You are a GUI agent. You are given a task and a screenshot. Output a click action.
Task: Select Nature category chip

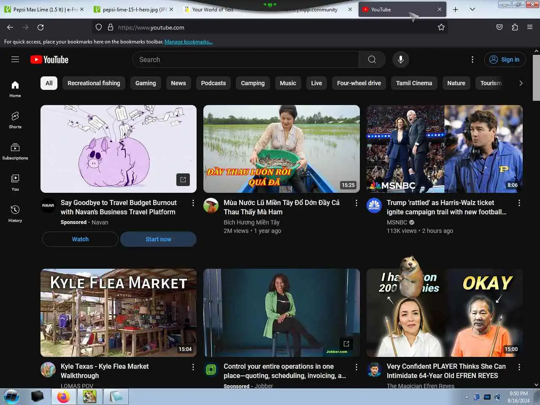click(456, 83)
